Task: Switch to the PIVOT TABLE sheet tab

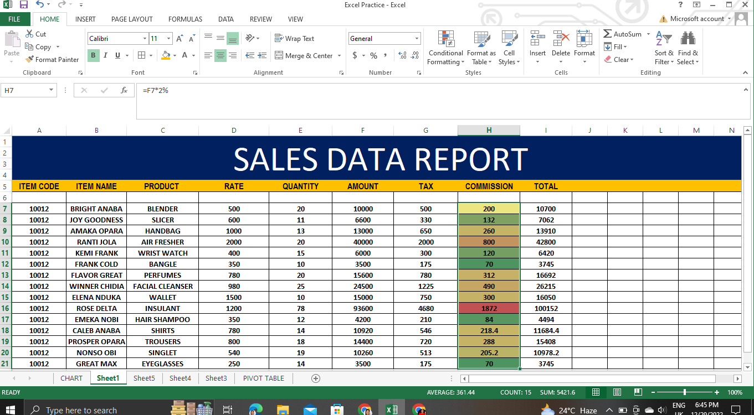Action: point(263,378)
